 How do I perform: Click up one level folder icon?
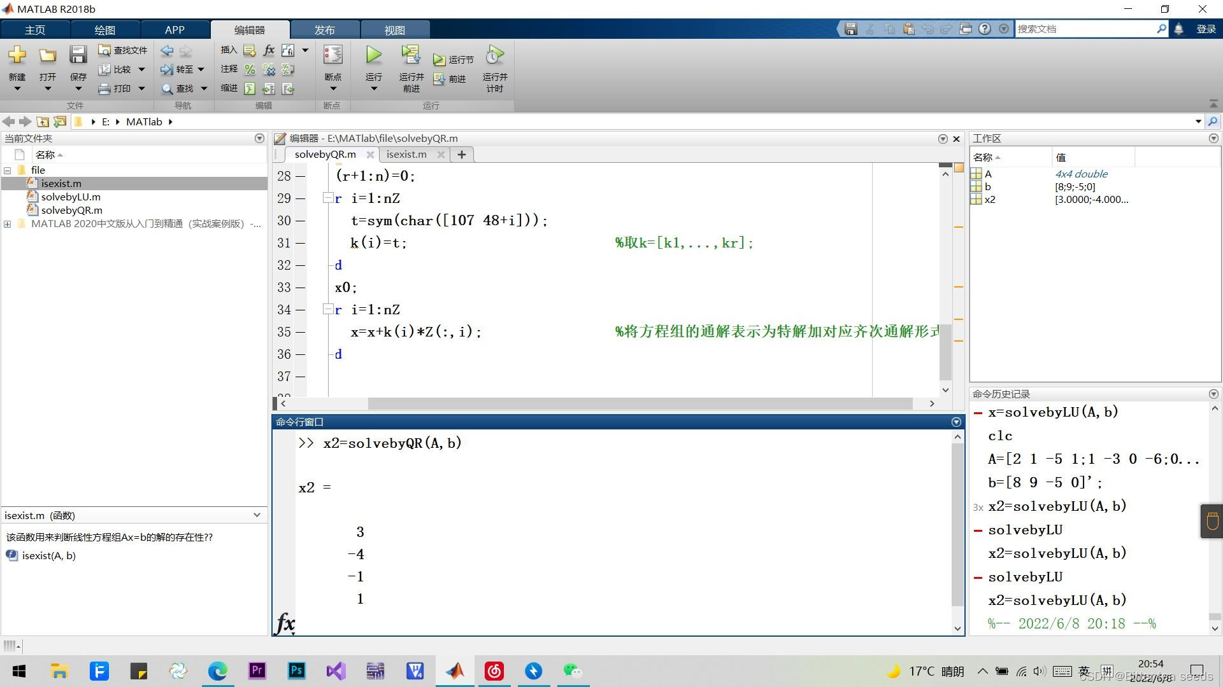pos(43,121)
